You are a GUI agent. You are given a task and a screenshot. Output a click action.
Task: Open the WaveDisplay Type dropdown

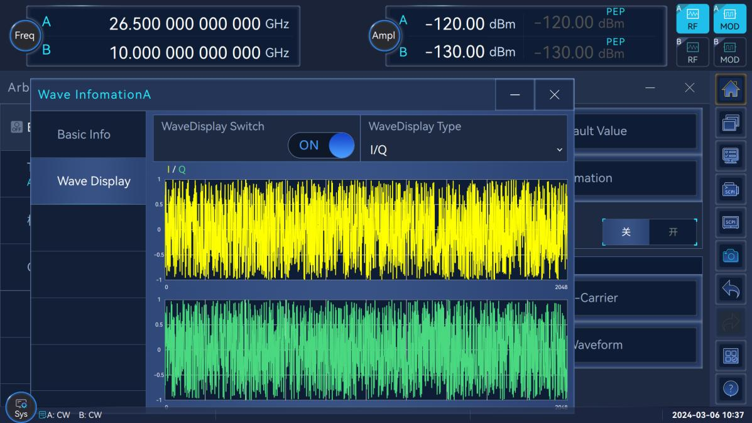pyautogui.click(x=465, y=150)
